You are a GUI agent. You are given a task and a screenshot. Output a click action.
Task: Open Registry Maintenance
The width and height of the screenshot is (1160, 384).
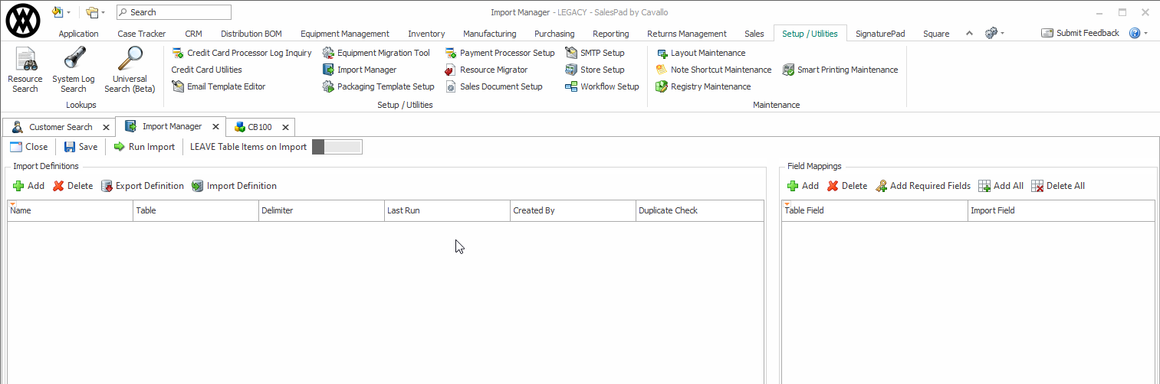703,86
